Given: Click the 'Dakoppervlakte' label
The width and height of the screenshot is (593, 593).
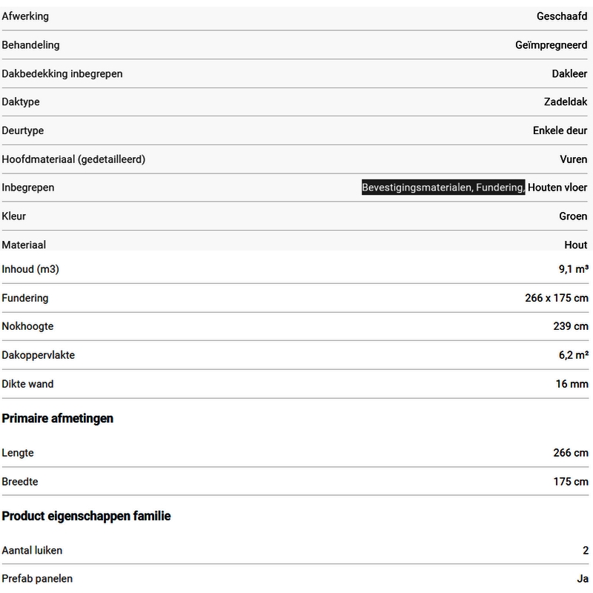Looking at the screenshot, I should 39,355.
